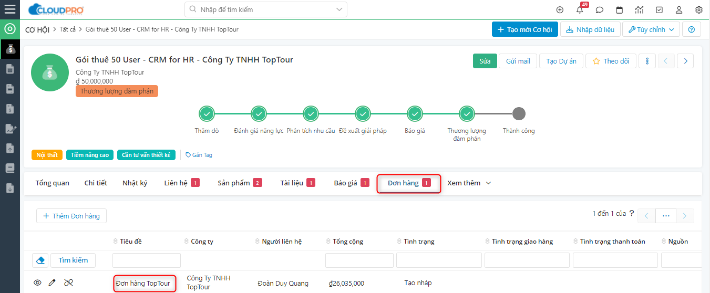Click the Tìm kiếm filter button
Image resolution: width=710 pixels, height=293 pixels.
coord(73,260)
